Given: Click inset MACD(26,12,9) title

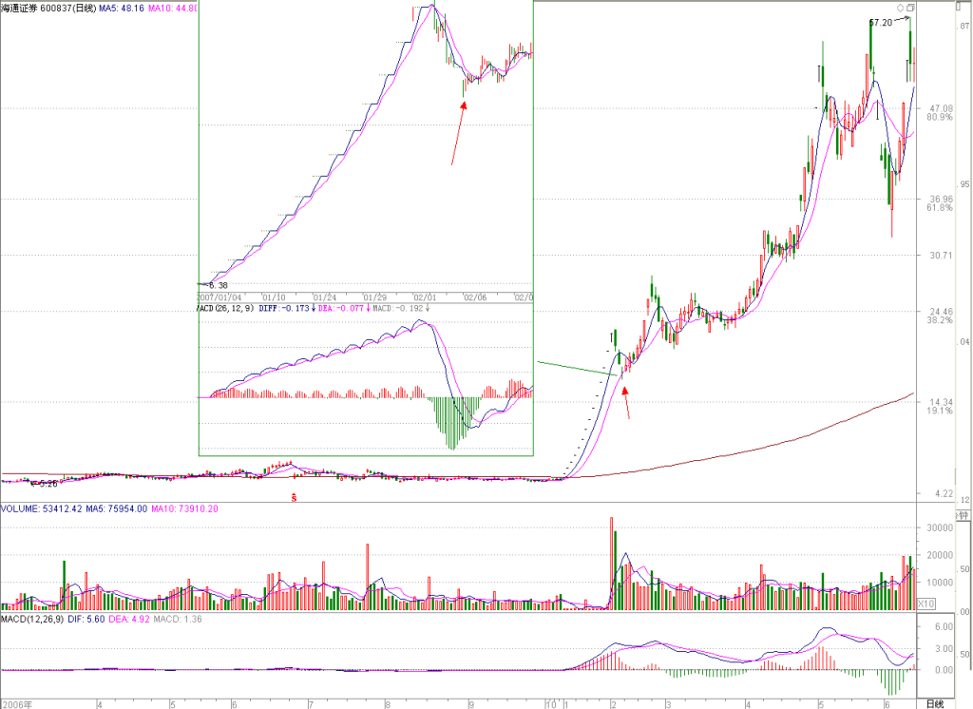Looking at the screenshot, I should point(226,308).
